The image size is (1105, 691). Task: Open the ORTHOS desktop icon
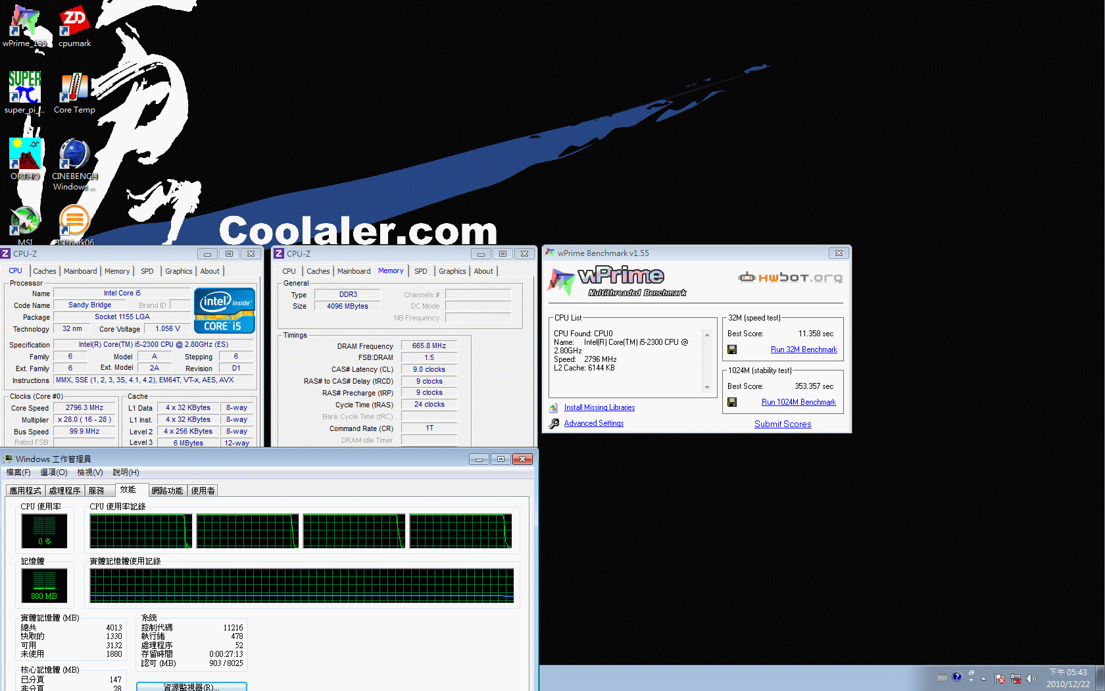[x=25, y=159]
